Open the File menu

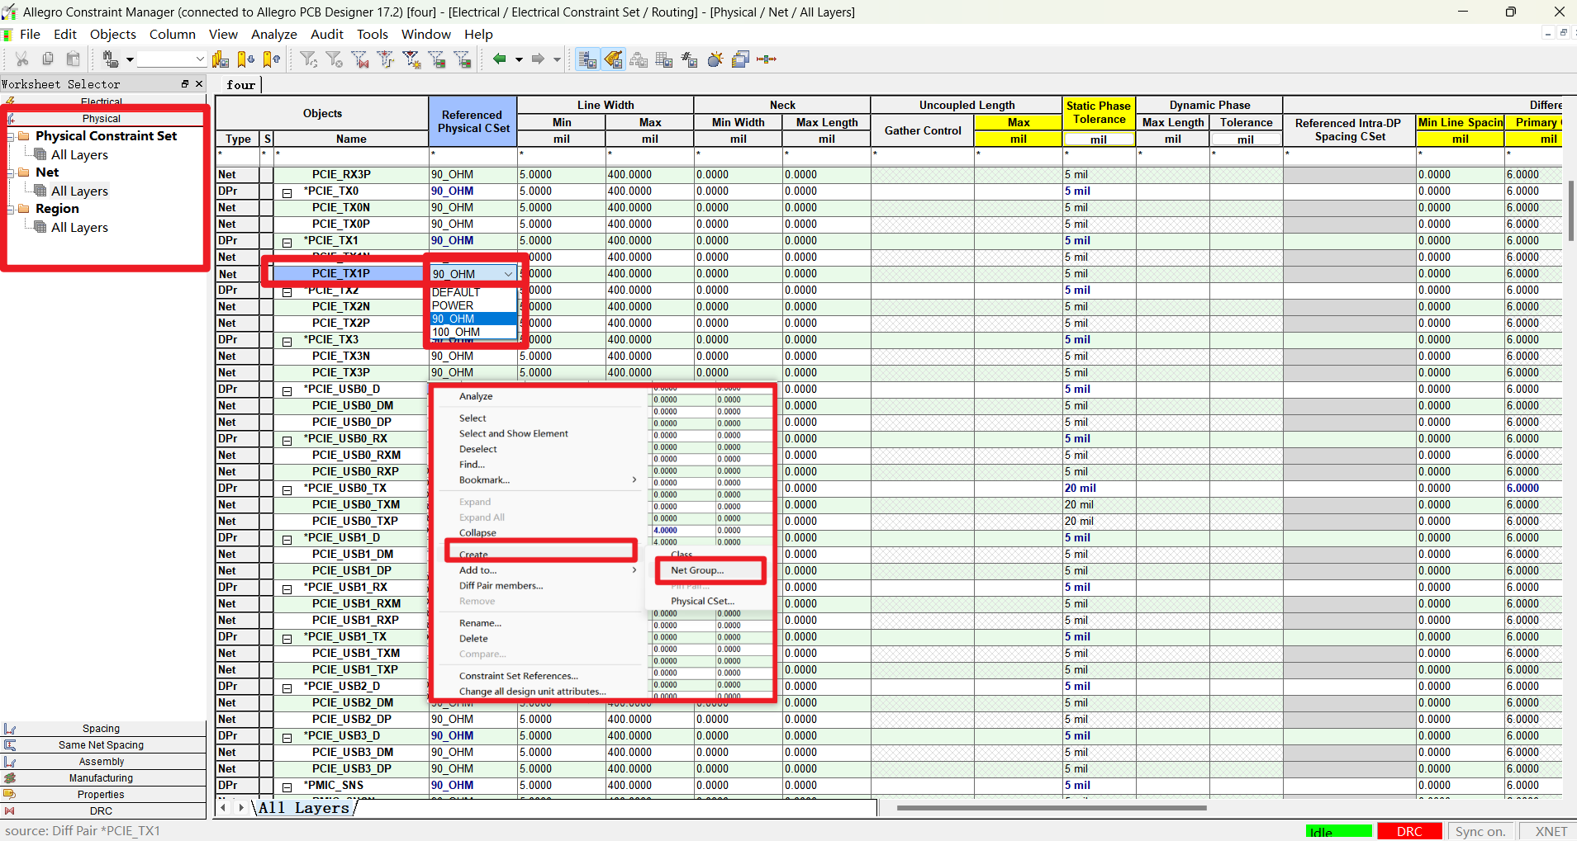point(30,34)
